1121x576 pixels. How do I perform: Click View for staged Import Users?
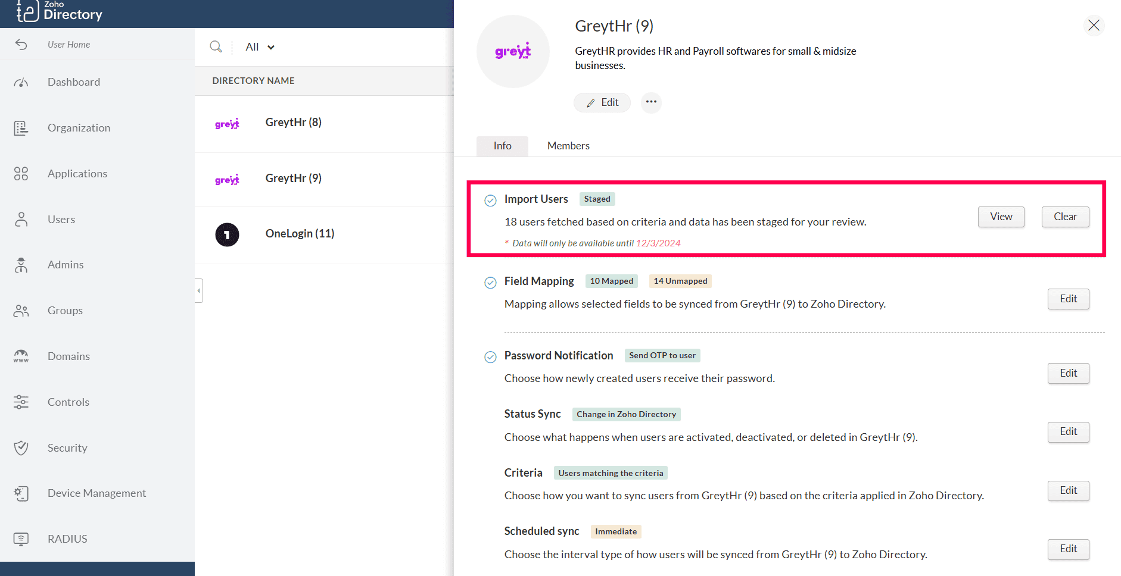(1001, 217)
